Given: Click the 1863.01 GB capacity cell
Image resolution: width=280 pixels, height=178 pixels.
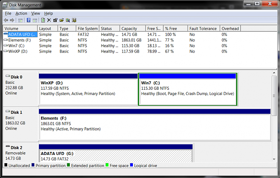Looking at the screenshot, I should tap(131, 40).
